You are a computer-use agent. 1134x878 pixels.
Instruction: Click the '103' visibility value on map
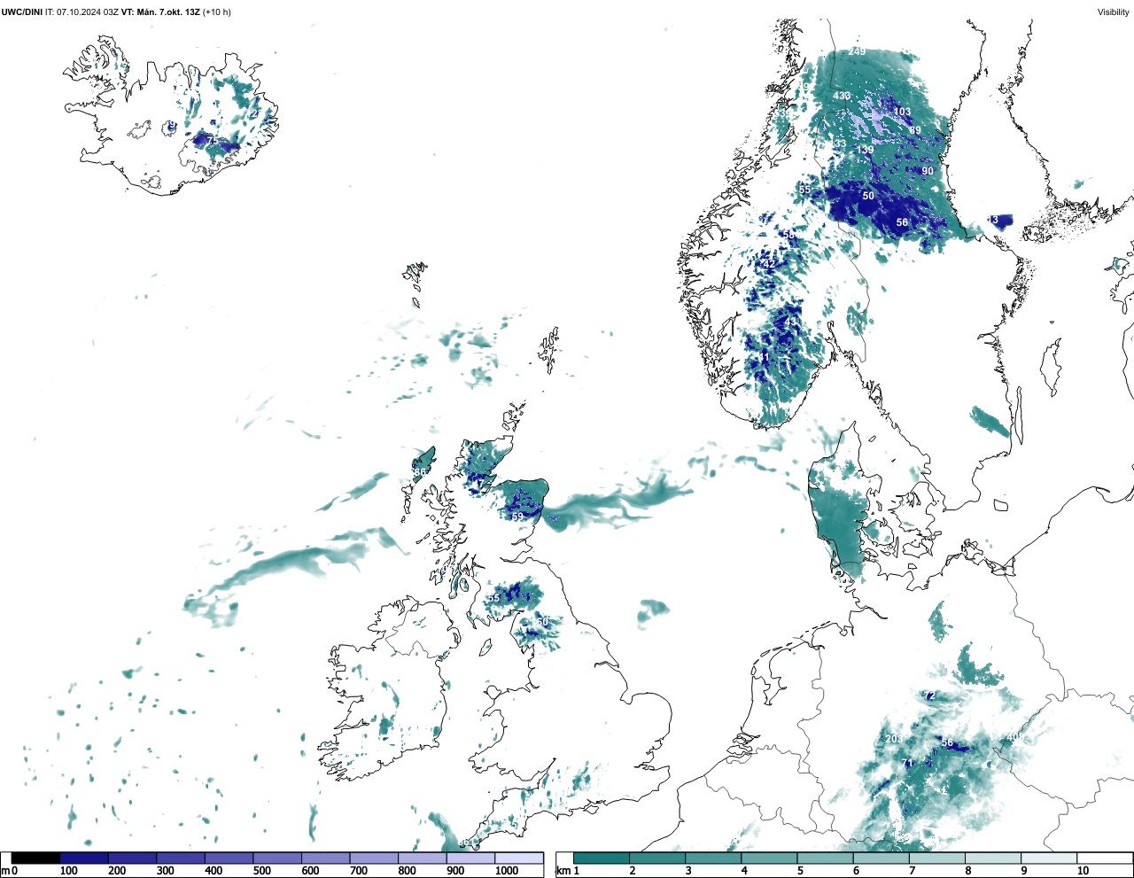tap(902, 112)
